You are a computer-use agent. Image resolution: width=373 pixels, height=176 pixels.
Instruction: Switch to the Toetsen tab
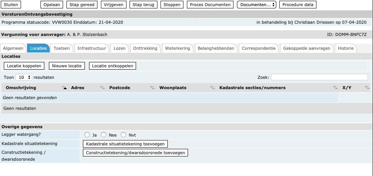pyautogui.click(x=62, y=49)
